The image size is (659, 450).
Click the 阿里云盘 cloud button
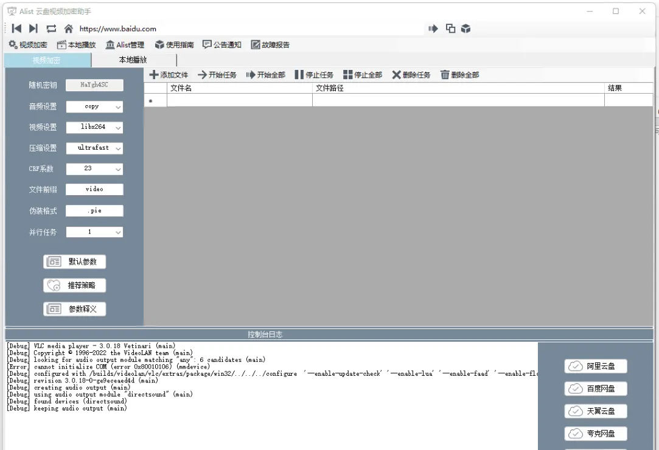(x=595, y=366)
